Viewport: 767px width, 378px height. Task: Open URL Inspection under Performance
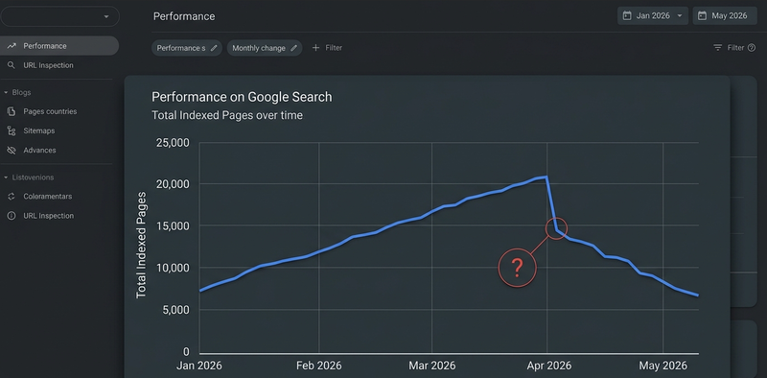click(x=49, y=65)
